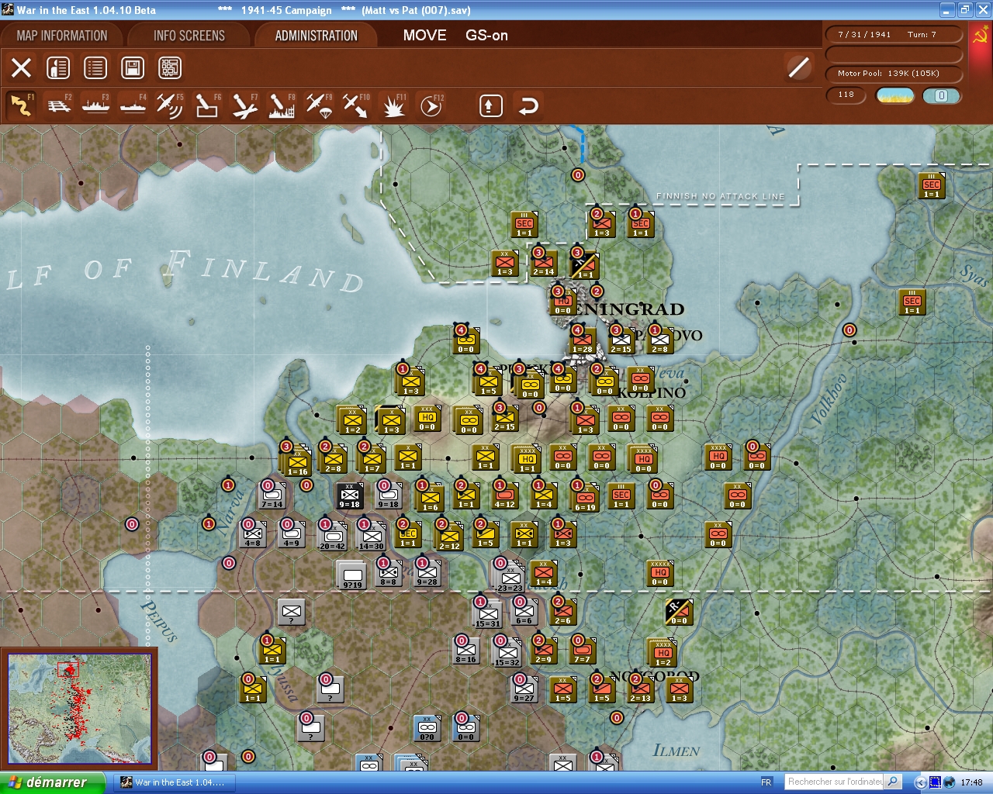
Task: Select the German 14=30 unit counter
Action: point(372,535)
